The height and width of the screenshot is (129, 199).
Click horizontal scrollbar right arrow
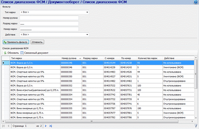click(x=193, y=121)
